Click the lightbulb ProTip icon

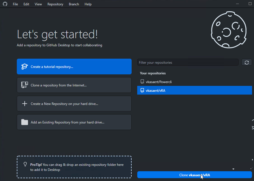pyautogui.click(x=25, y=164)
